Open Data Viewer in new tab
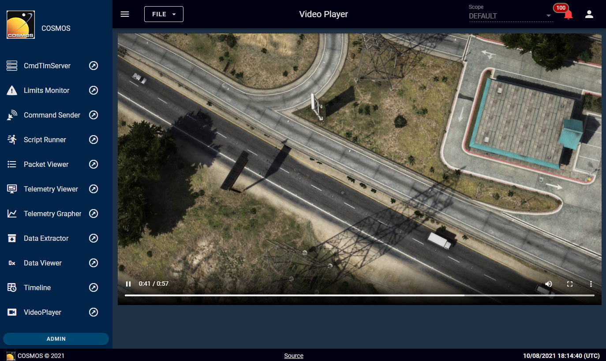The height and width of the screenshot is (361, 606). tap(94, 263)
